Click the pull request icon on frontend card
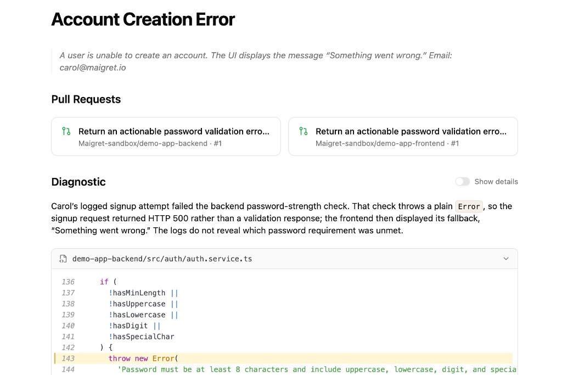Viewport: 562px width, 375px height. pos(304,131)
